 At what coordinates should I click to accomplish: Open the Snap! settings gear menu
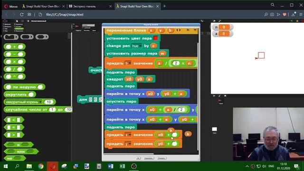(28, 21)
